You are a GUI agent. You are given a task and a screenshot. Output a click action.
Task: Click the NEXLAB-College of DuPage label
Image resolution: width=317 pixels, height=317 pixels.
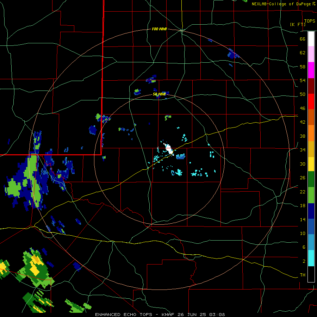pos(281,4)
